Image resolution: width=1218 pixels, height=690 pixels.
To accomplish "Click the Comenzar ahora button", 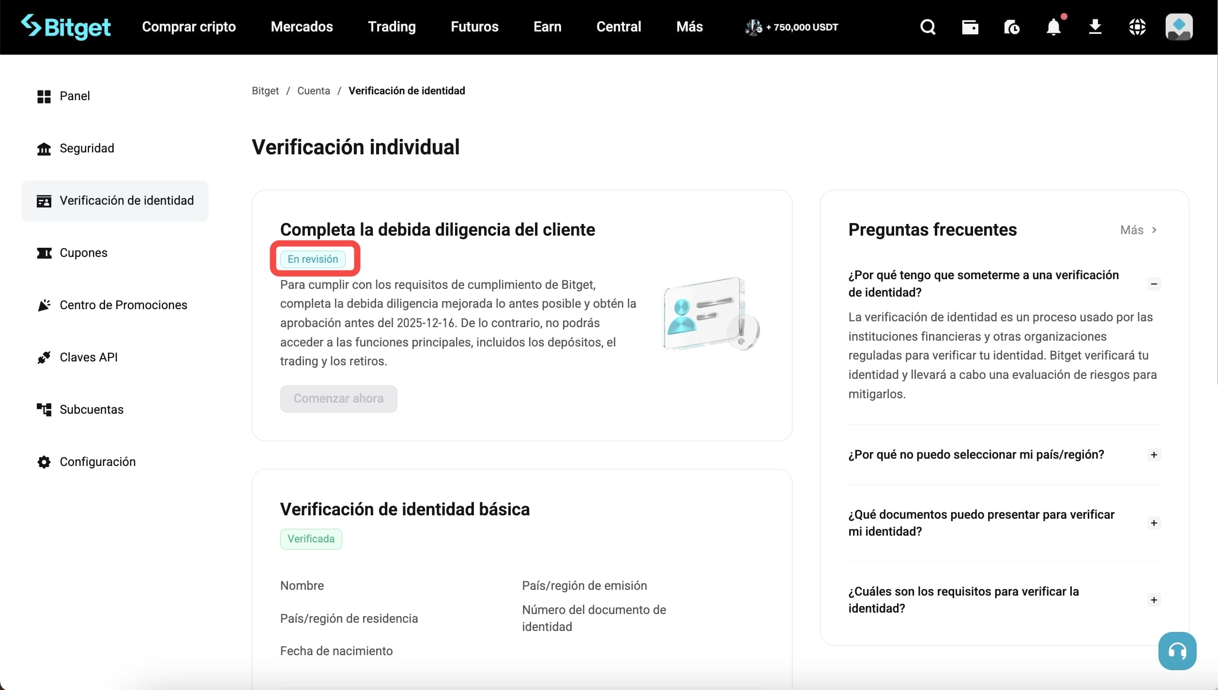I will click(x=338, y=398).
